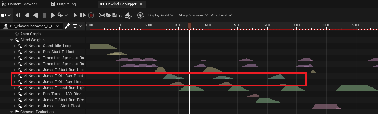Open a saved trace with folder icon
The height and width of the screenshot is (114, 378).
tap(108, 15)
